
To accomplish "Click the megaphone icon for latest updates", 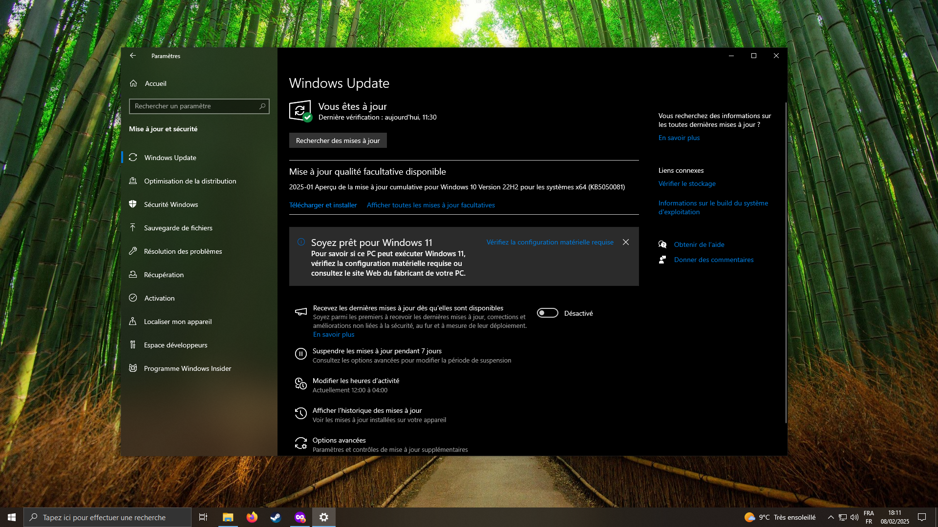I will [x=301, y=312].
